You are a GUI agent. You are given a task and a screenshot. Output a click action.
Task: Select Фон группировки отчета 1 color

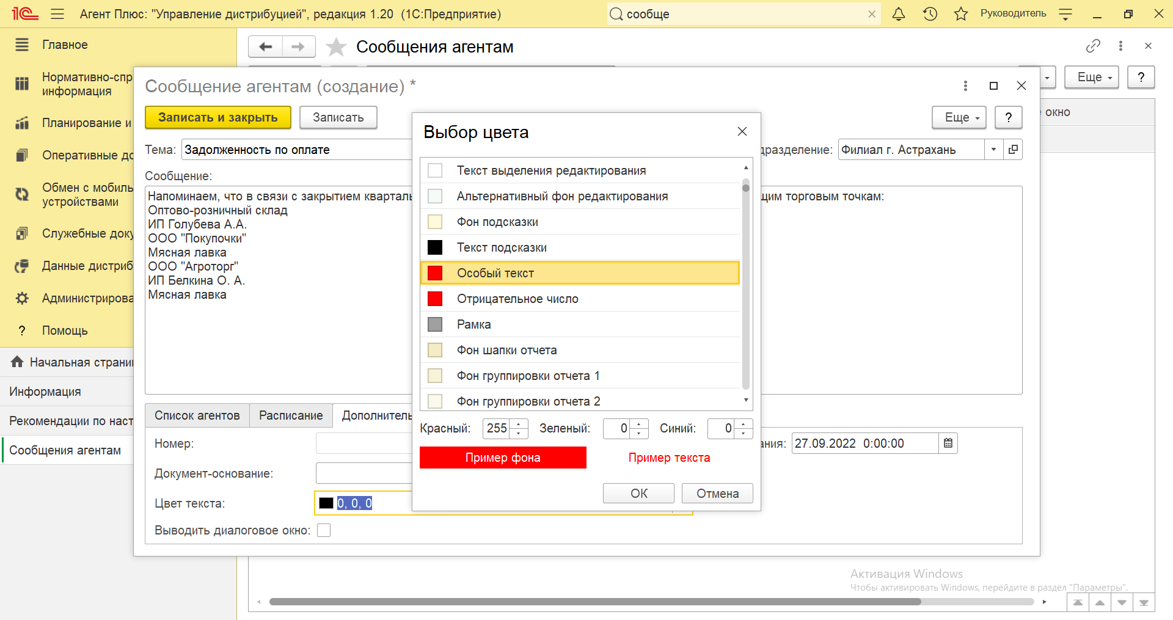tap(580, 376)
